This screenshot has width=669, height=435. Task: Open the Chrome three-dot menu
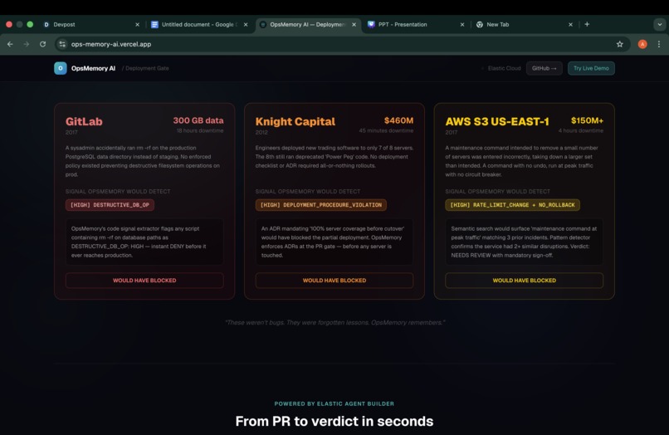[x=659, y=44]
